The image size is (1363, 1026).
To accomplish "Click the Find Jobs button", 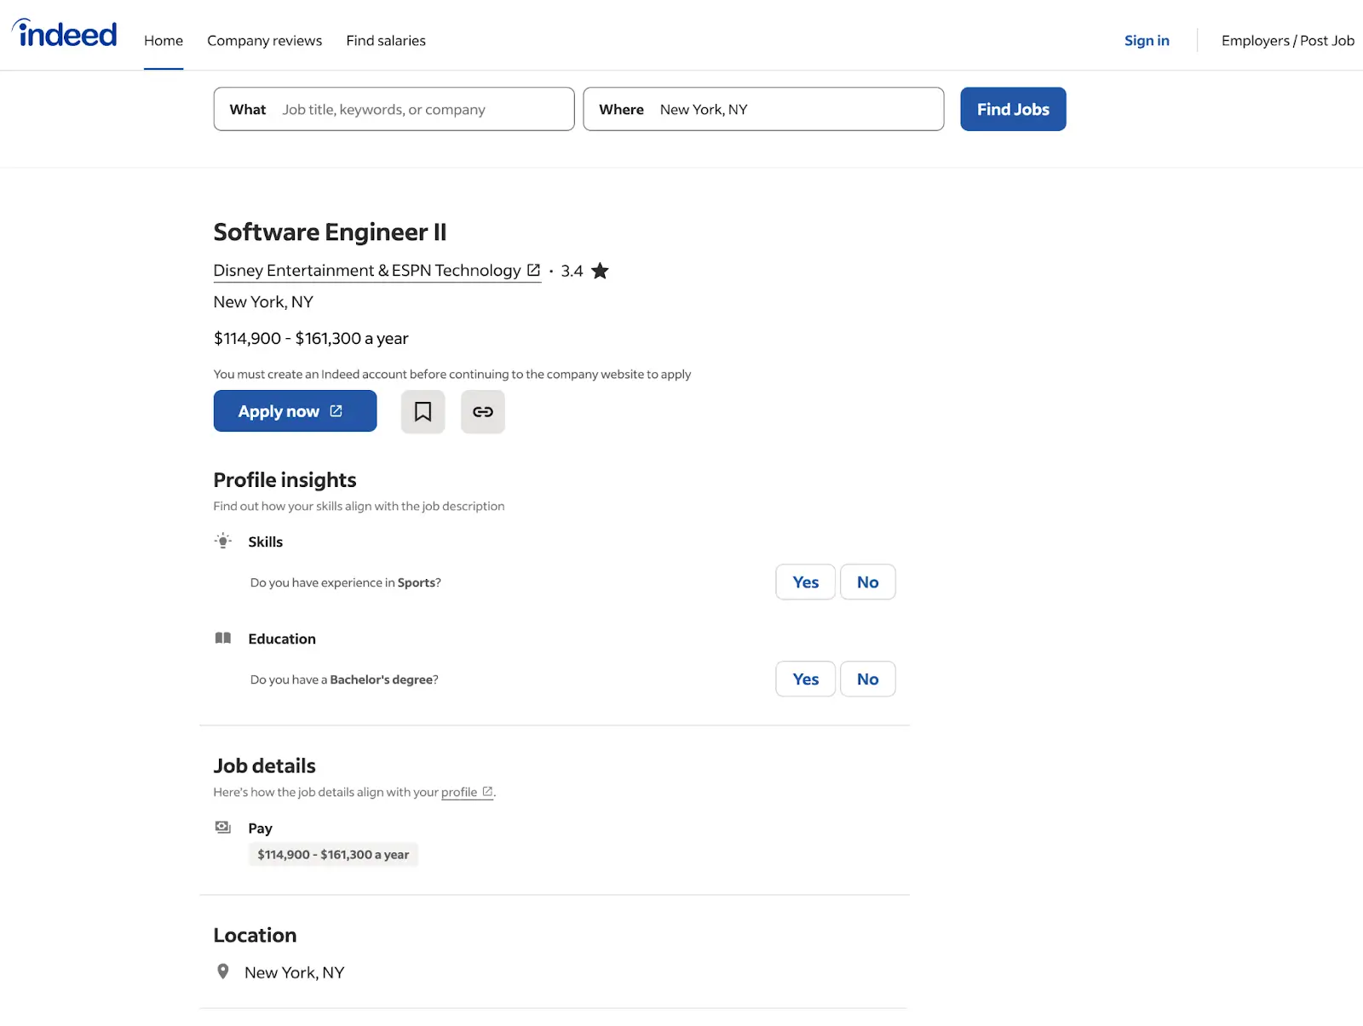I will (x=1013, y=109).
